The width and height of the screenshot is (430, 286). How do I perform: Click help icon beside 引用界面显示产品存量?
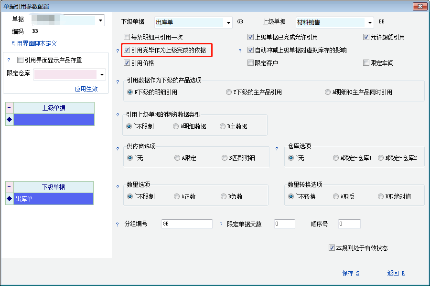tap(9, 61)
